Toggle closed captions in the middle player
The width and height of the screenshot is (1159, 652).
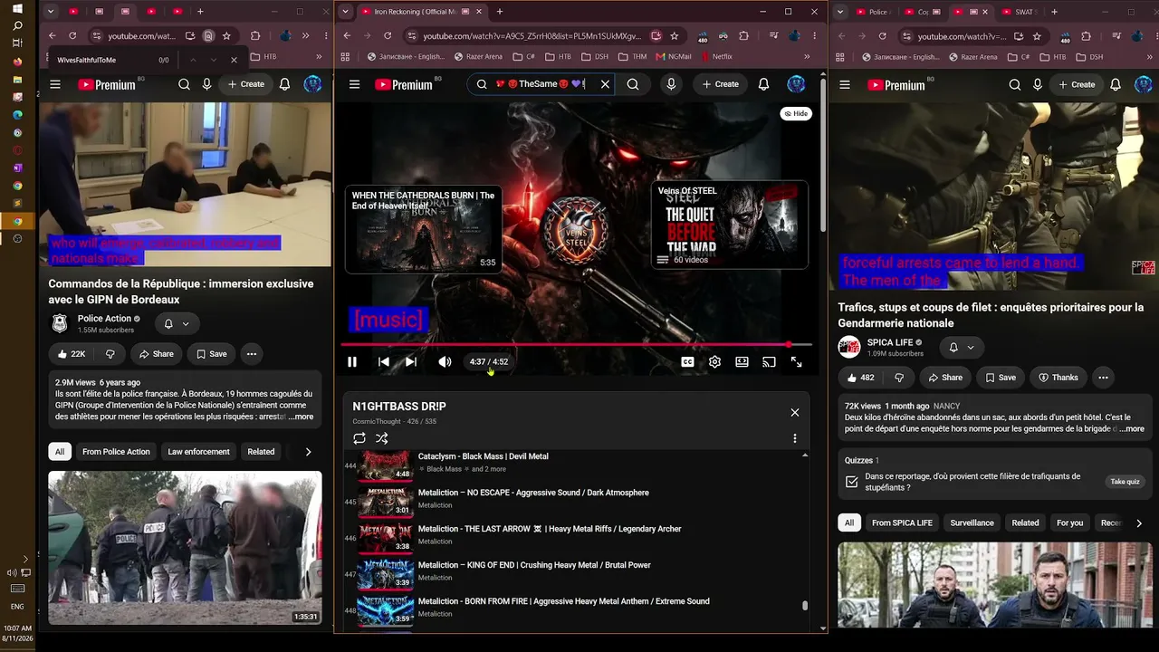click(687, 362)
